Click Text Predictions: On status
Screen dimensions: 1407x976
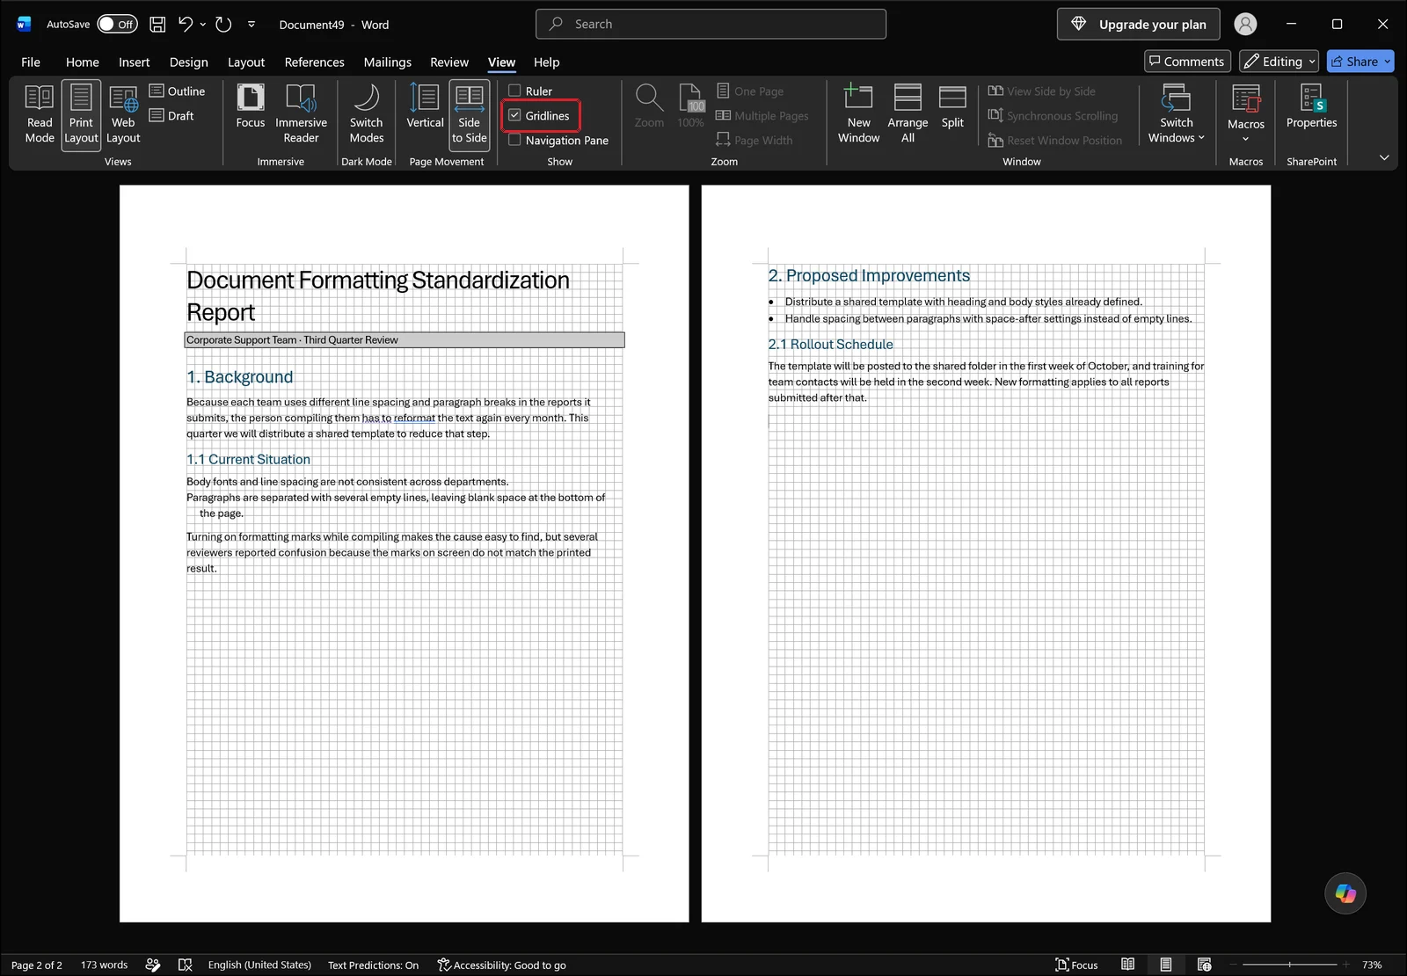(373, 965)
